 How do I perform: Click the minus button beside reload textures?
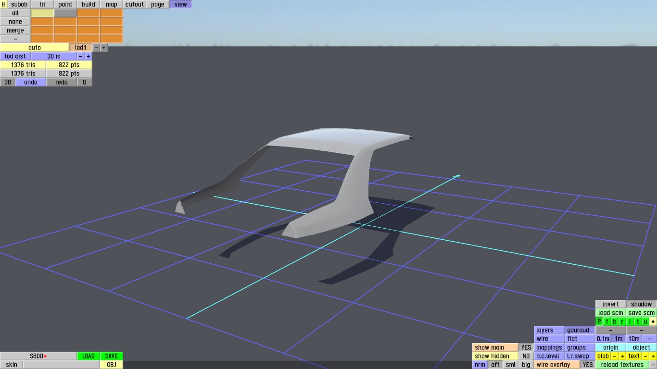[653, 365]
